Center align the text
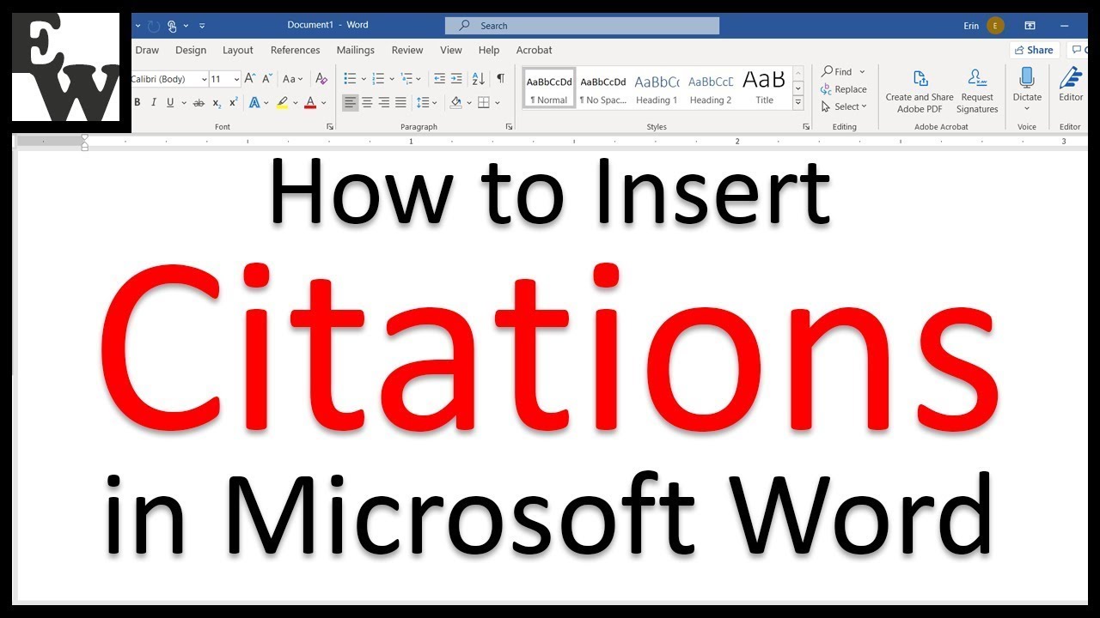 tap(367, 103)
